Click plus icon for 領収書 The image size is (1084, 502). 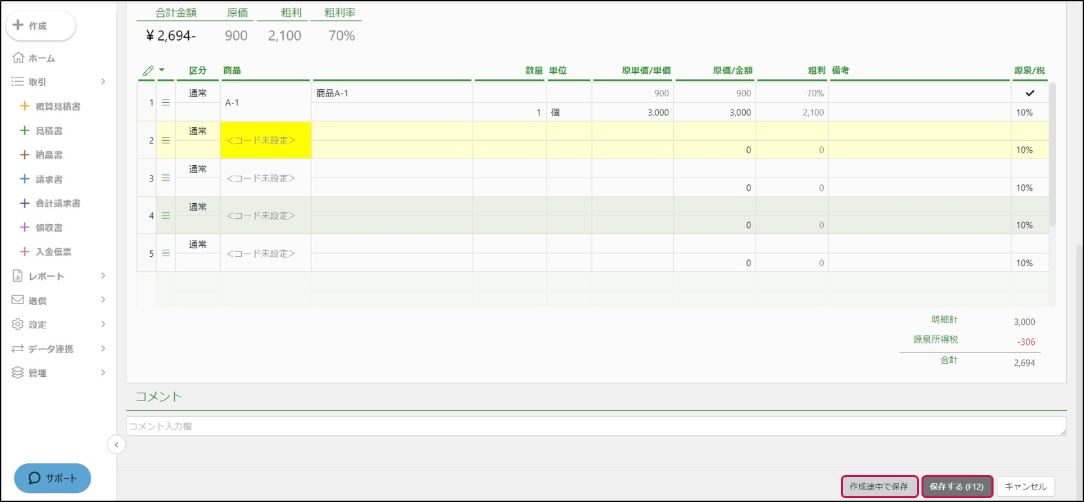point(24,227)
